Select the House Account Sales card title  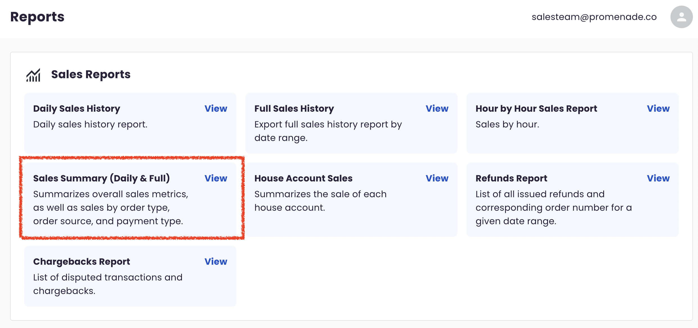[x=303, y=178]
